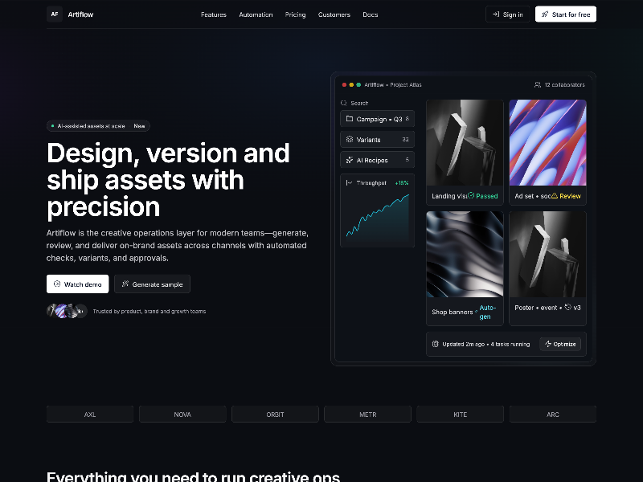Screen dimensions: 643x482
Task: Click inside the project Search field
Action: (370, 103)
